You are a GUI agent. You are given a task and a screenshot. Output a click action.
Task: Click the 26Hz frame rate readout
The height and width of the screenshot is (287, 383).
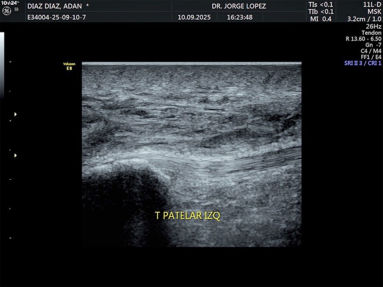pyautogui.click(x=373, y=26)
